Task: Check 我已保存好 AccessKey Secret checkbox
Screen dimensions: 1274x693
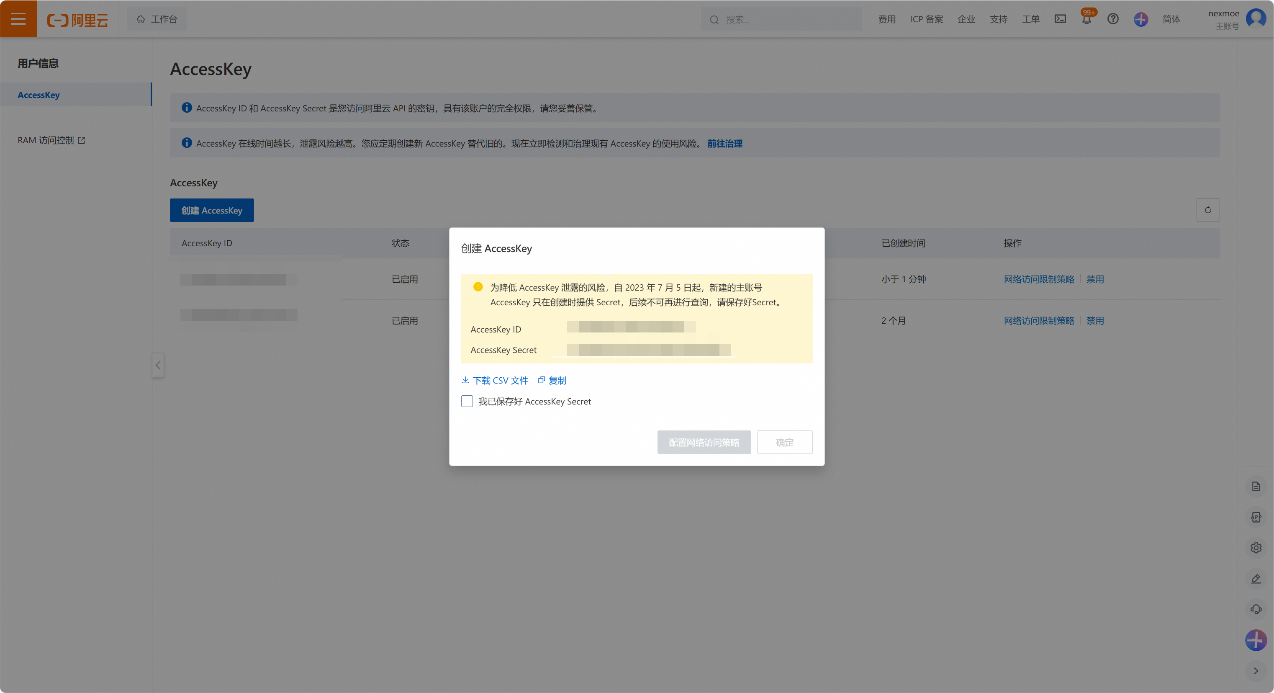Action: 467,401
